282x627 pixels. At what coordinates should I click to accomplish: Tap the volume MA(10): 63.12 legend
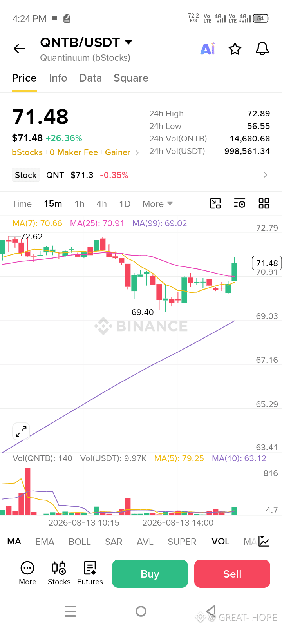[239, 458]
